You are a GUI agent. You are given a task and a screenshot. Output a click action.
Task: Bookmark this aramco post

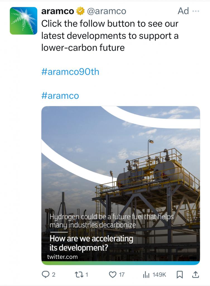click(x=180, y=275)
